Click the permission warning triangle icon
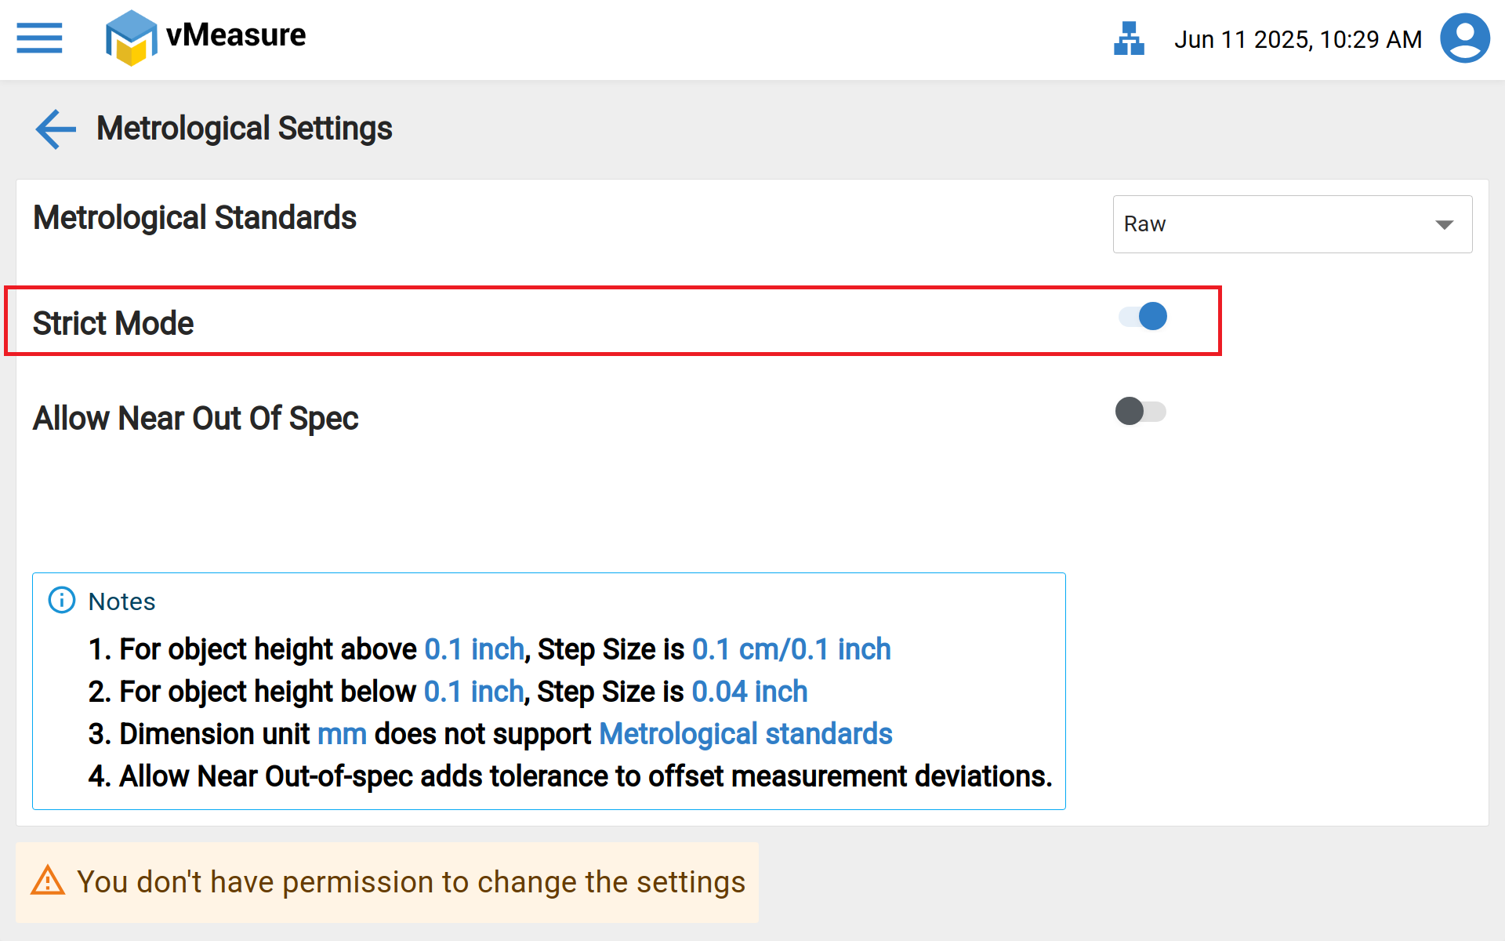Viewport: 1505px width, 941px height. point(48,881)
